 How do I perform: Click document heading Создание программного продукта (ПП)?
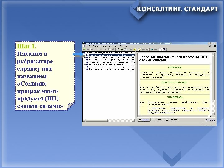pyautogui.click(x=174, y=58)
